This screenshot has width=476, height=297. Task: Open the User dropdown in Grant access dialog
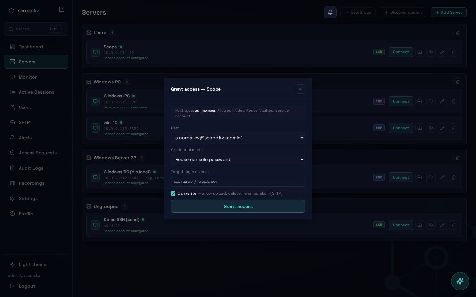point(238,138)
